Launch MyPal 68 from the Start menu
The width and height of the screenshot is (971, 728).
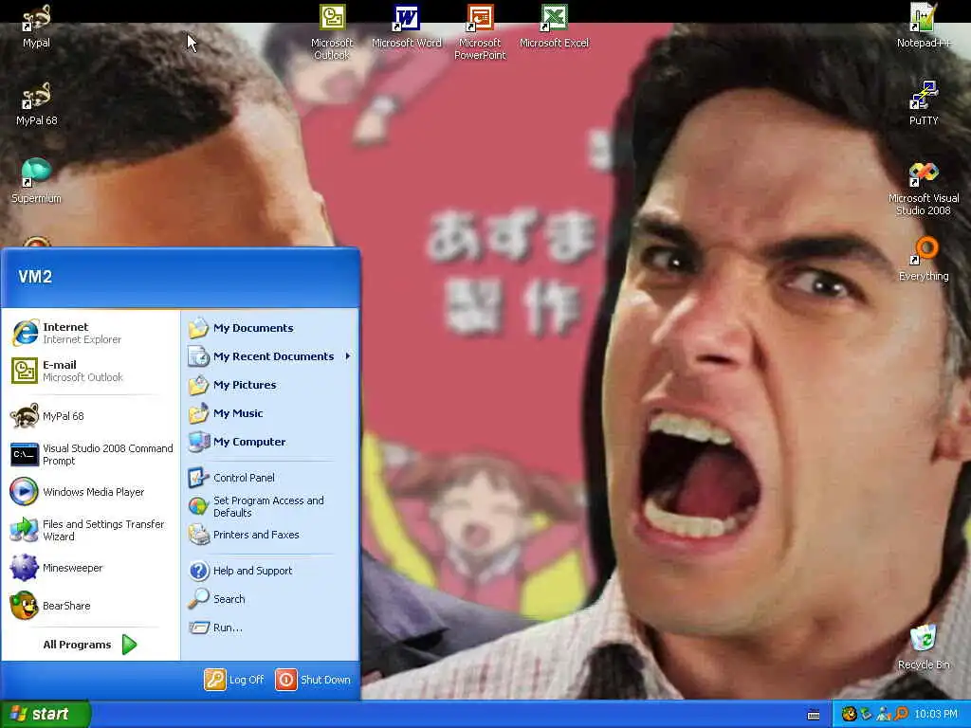pyautogui.click(x=91, y=416)
